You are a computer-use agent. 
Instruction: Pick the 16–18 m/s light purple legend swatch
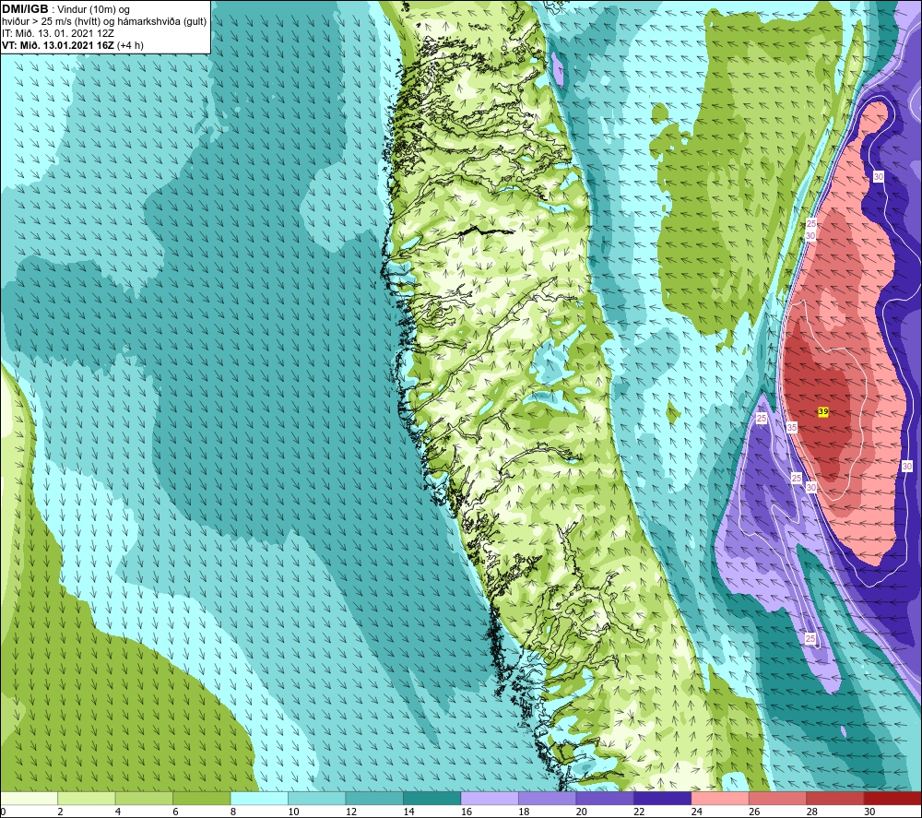coord(490,798)
